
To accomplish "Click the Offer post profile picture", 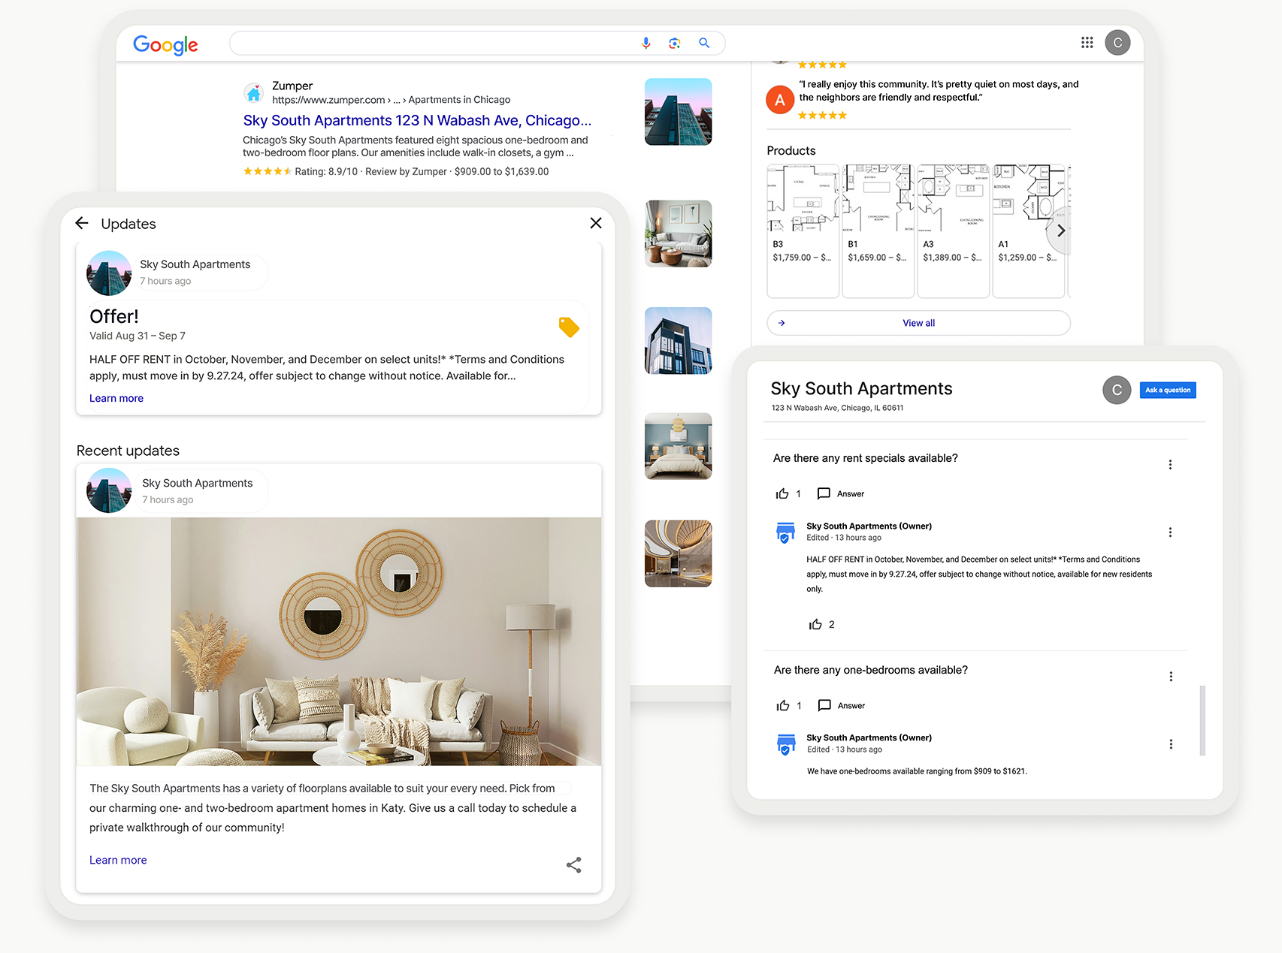I will [109, 273].
